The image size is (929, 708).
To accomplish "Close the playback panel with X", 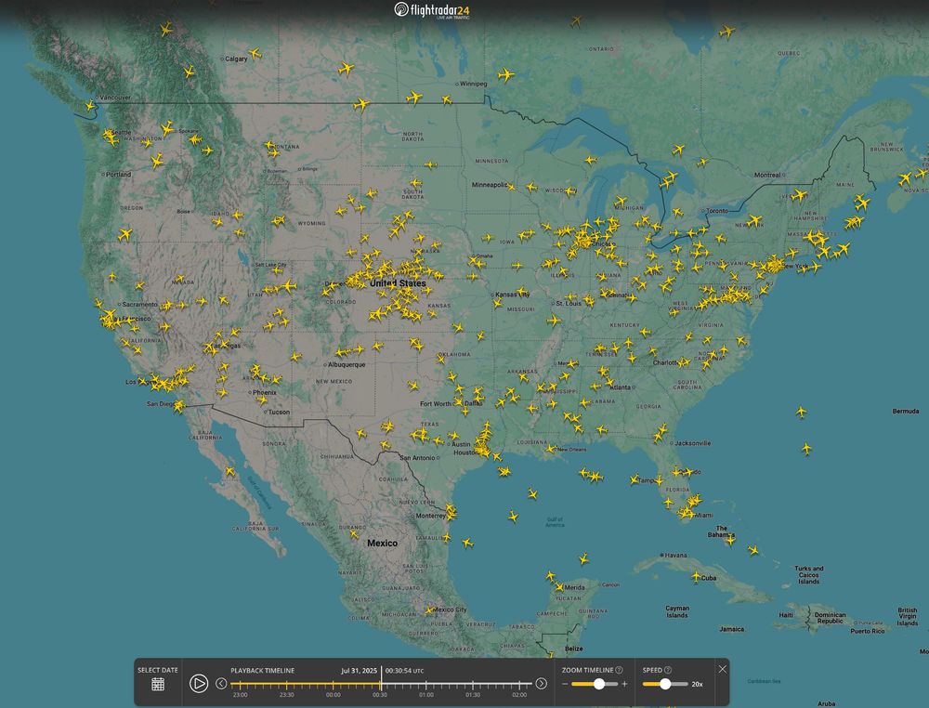I will pos(722,669).
